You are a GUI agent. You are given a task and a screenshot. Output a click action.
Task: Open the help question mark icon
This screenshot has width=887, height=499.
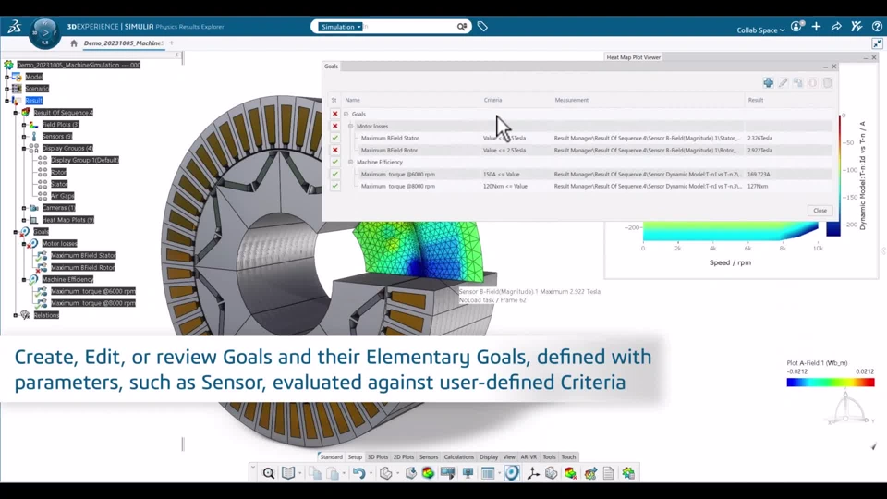(877, 27)
